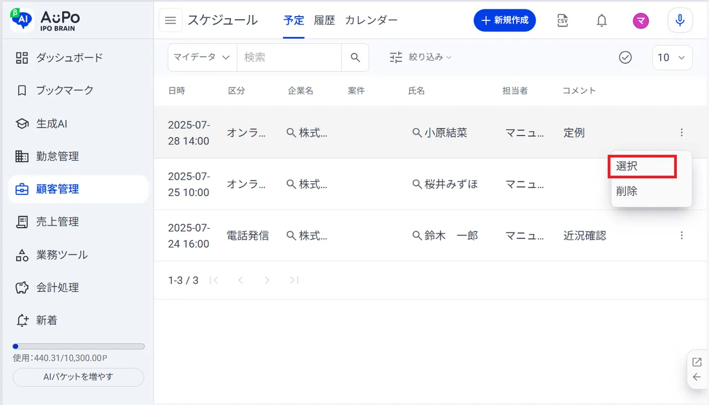
Task: Click the AI packet usage progress bar
Action: point(79,346)
